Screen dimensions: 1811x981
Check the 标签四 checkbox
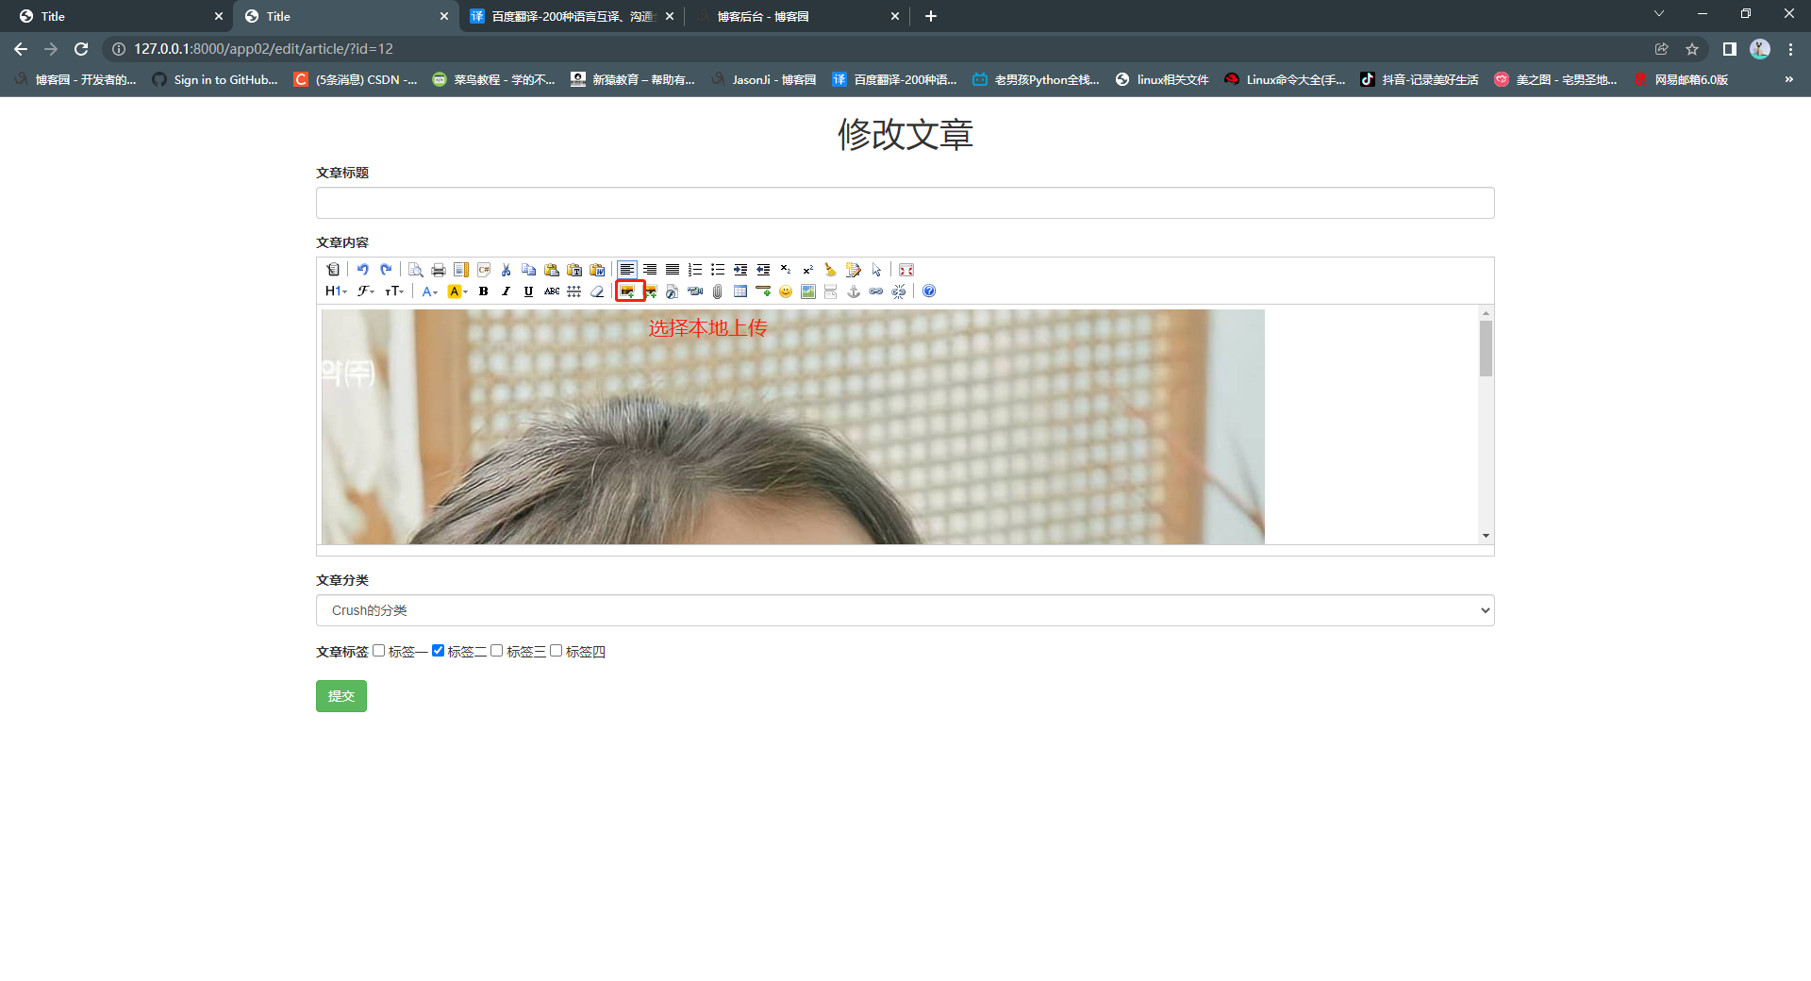click(x=556, y=651)
